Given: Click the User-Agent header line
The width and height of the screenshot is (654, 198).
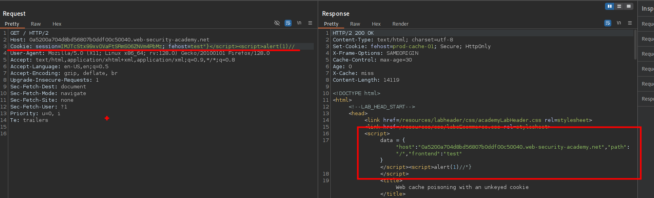Looking at the screenshot, I should [x=140, y=53].
